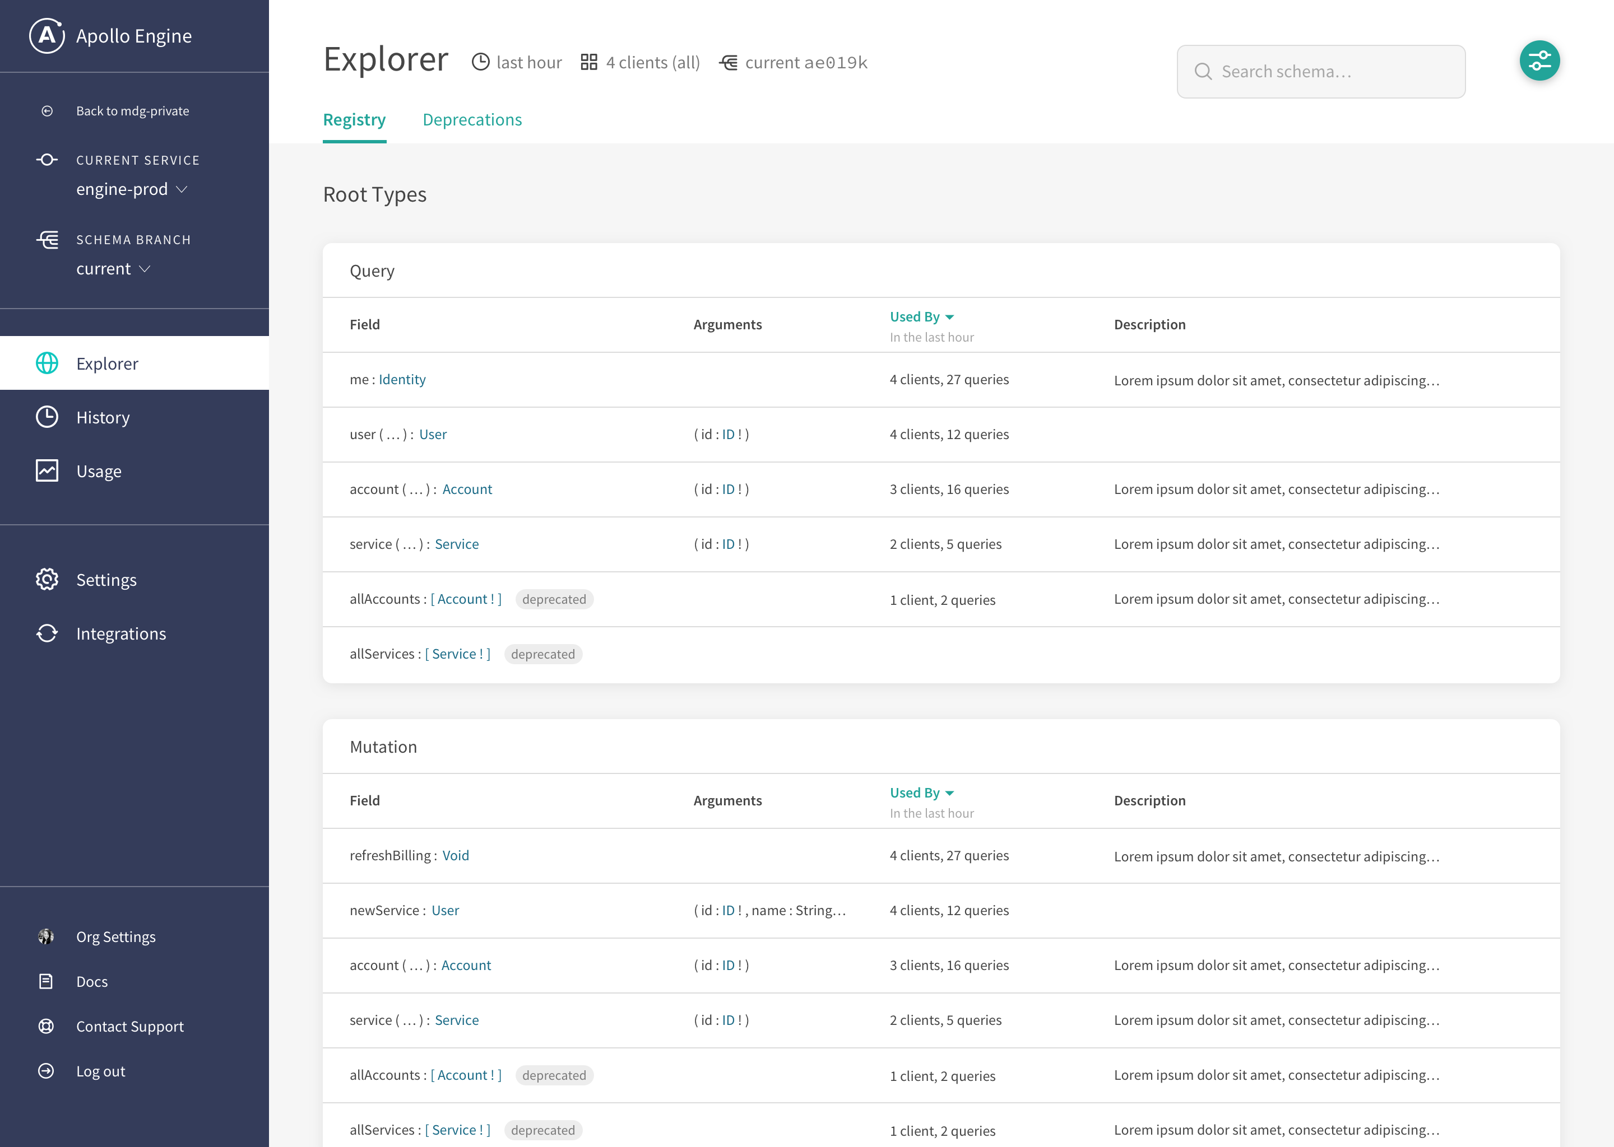Expand the current schema branch dropdown
The image size is (1614, 1147).
coord(113,269)
